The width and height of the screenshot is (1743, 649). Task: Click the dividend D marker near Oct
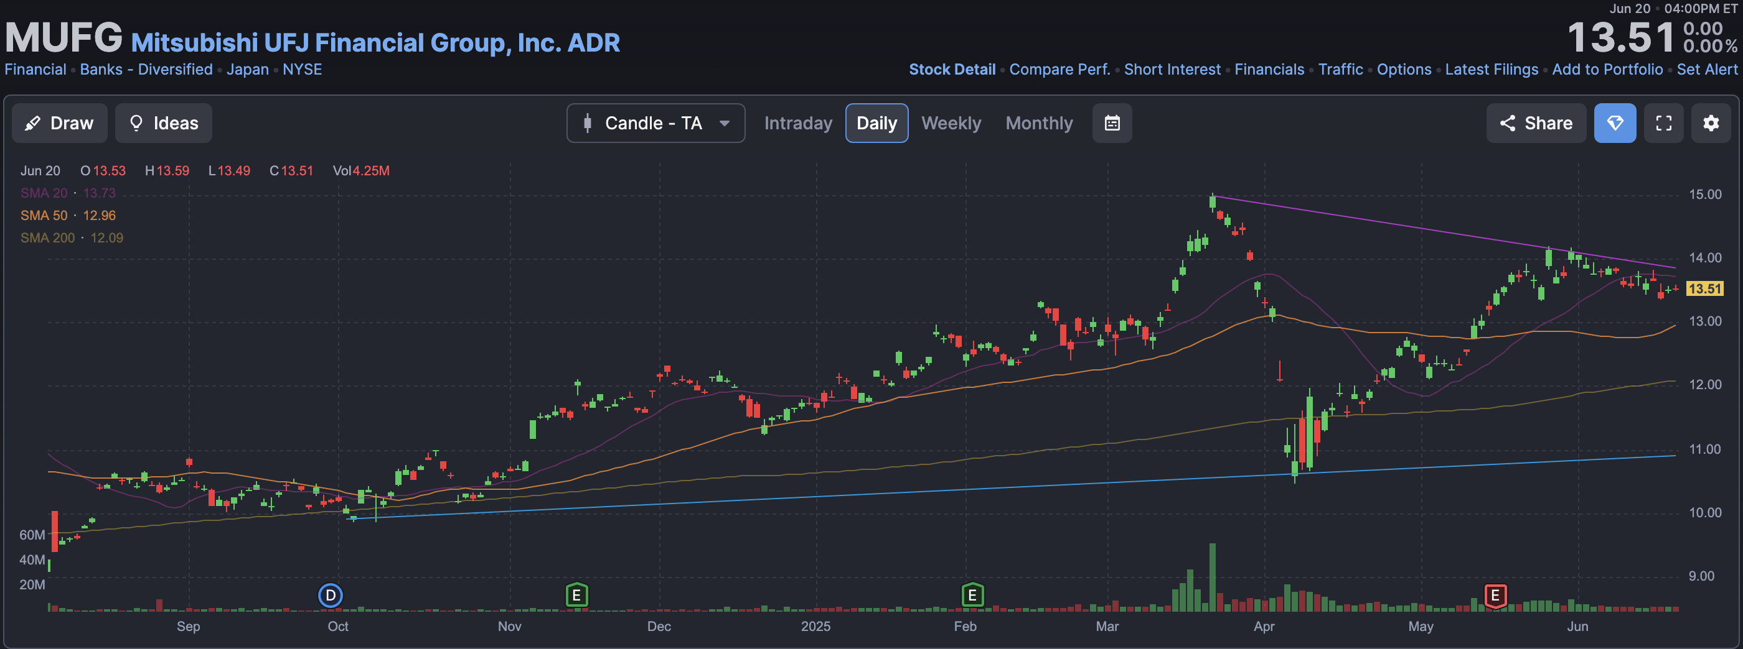(330, 596)
